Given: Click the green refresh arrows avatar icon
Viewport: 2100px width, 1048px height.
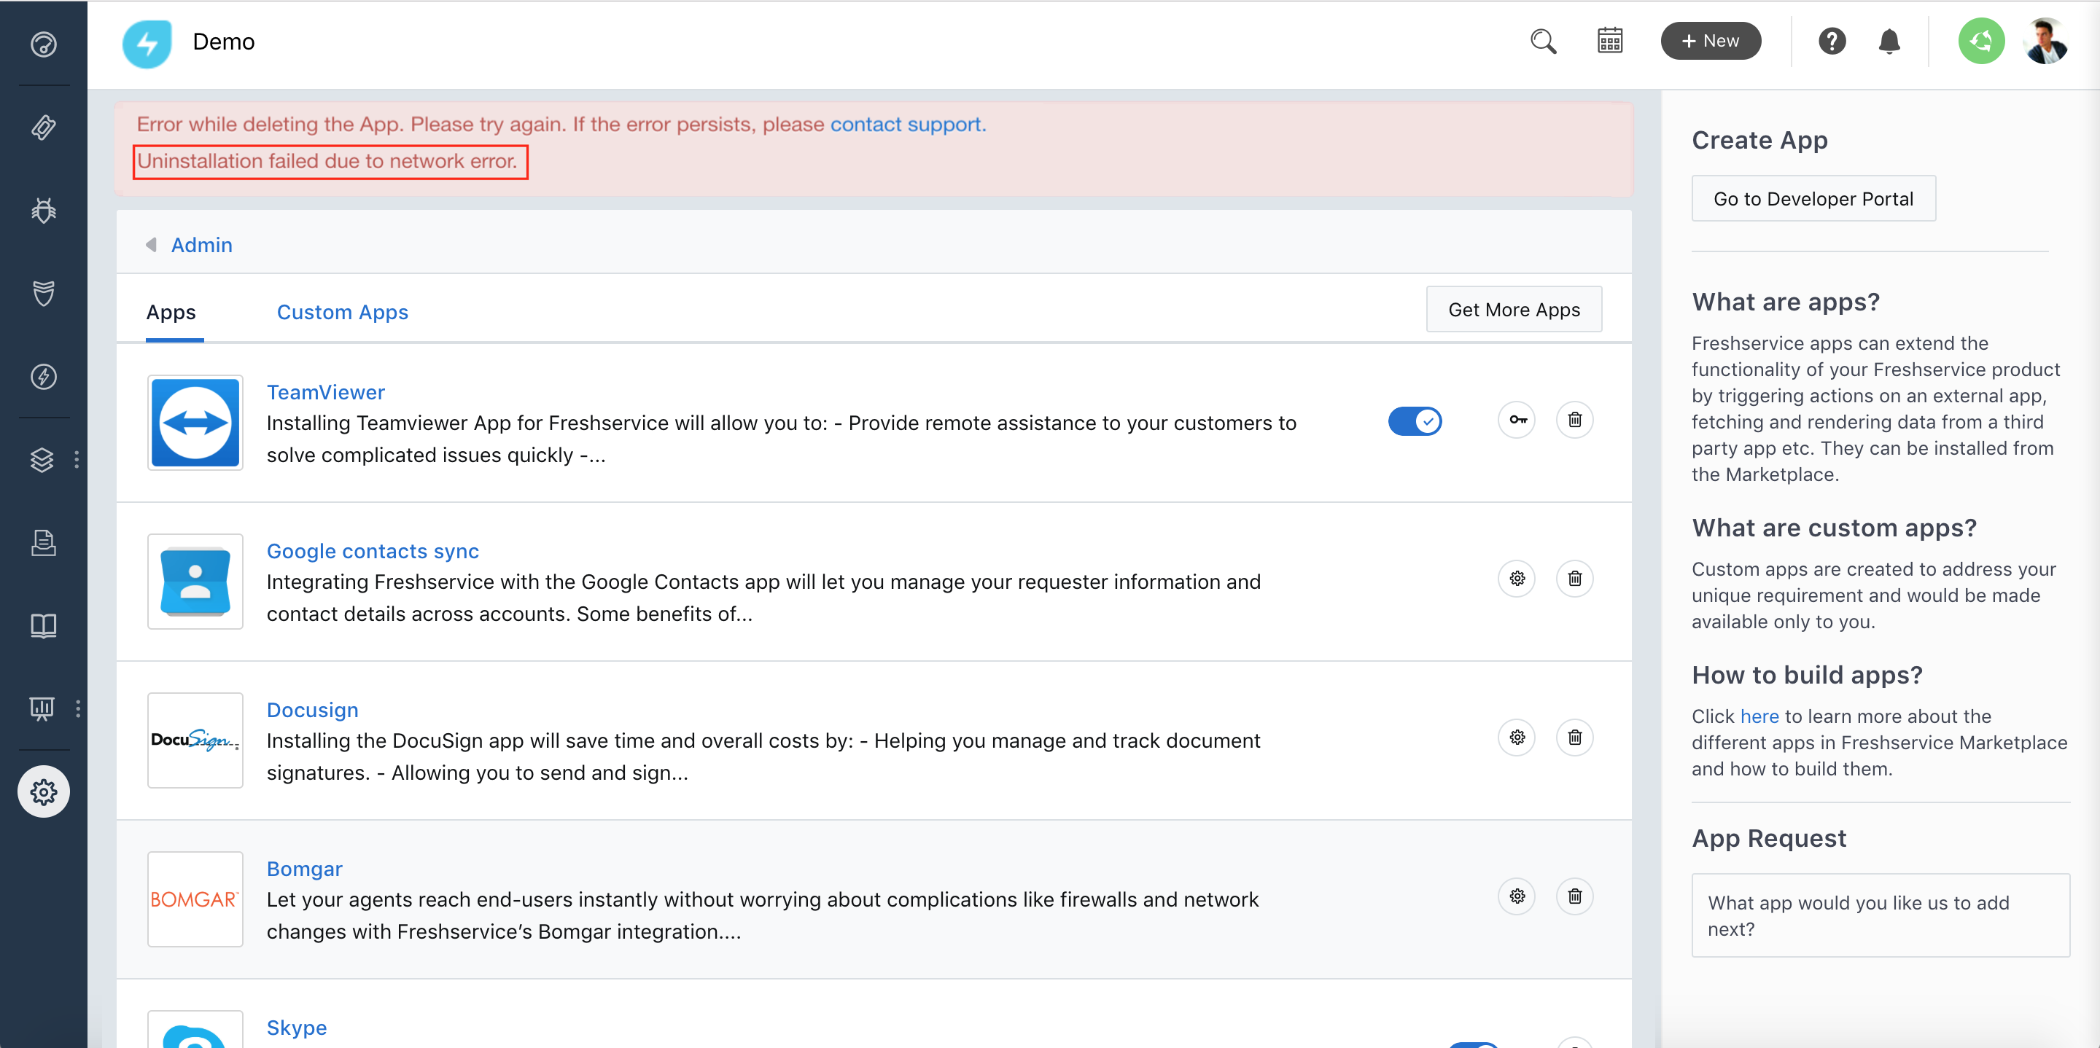Looking at the screenshot, I should coord(1981,41).
